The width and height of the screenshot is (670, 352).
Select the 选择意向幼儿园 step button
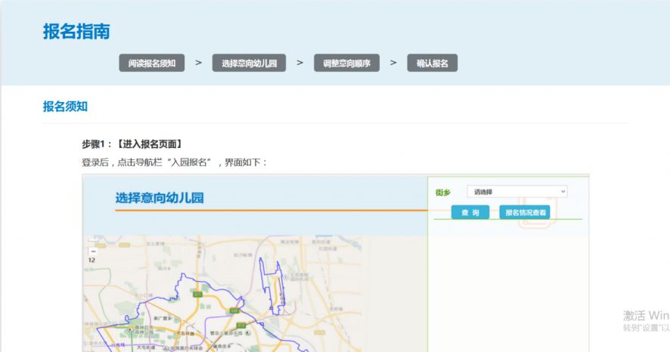click(x=249, y=63)
